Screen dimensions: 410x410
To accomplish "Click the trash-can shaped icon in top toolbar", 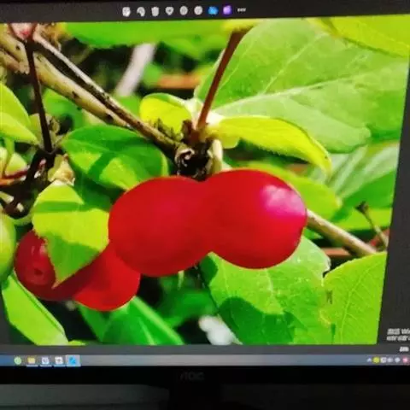I will pyautogui.click(x=155, y=11).
